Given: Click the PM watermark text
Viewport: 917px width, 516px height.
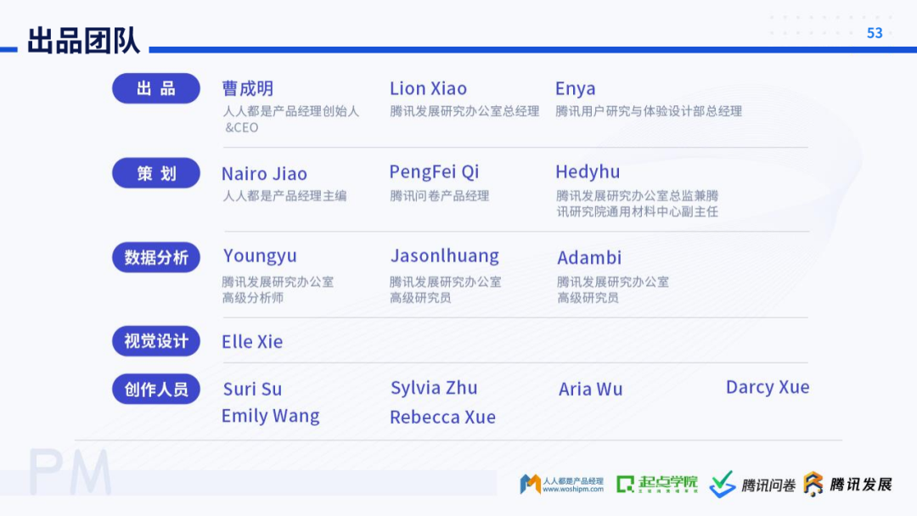Looking at the screenshot, I should click(70, 472).
